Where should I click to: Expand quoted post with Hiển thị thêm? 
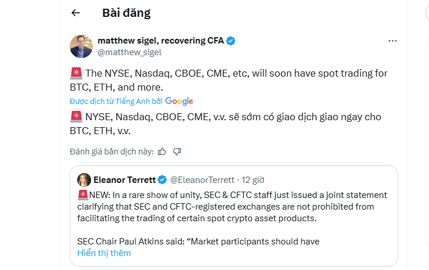coord(104,253)
